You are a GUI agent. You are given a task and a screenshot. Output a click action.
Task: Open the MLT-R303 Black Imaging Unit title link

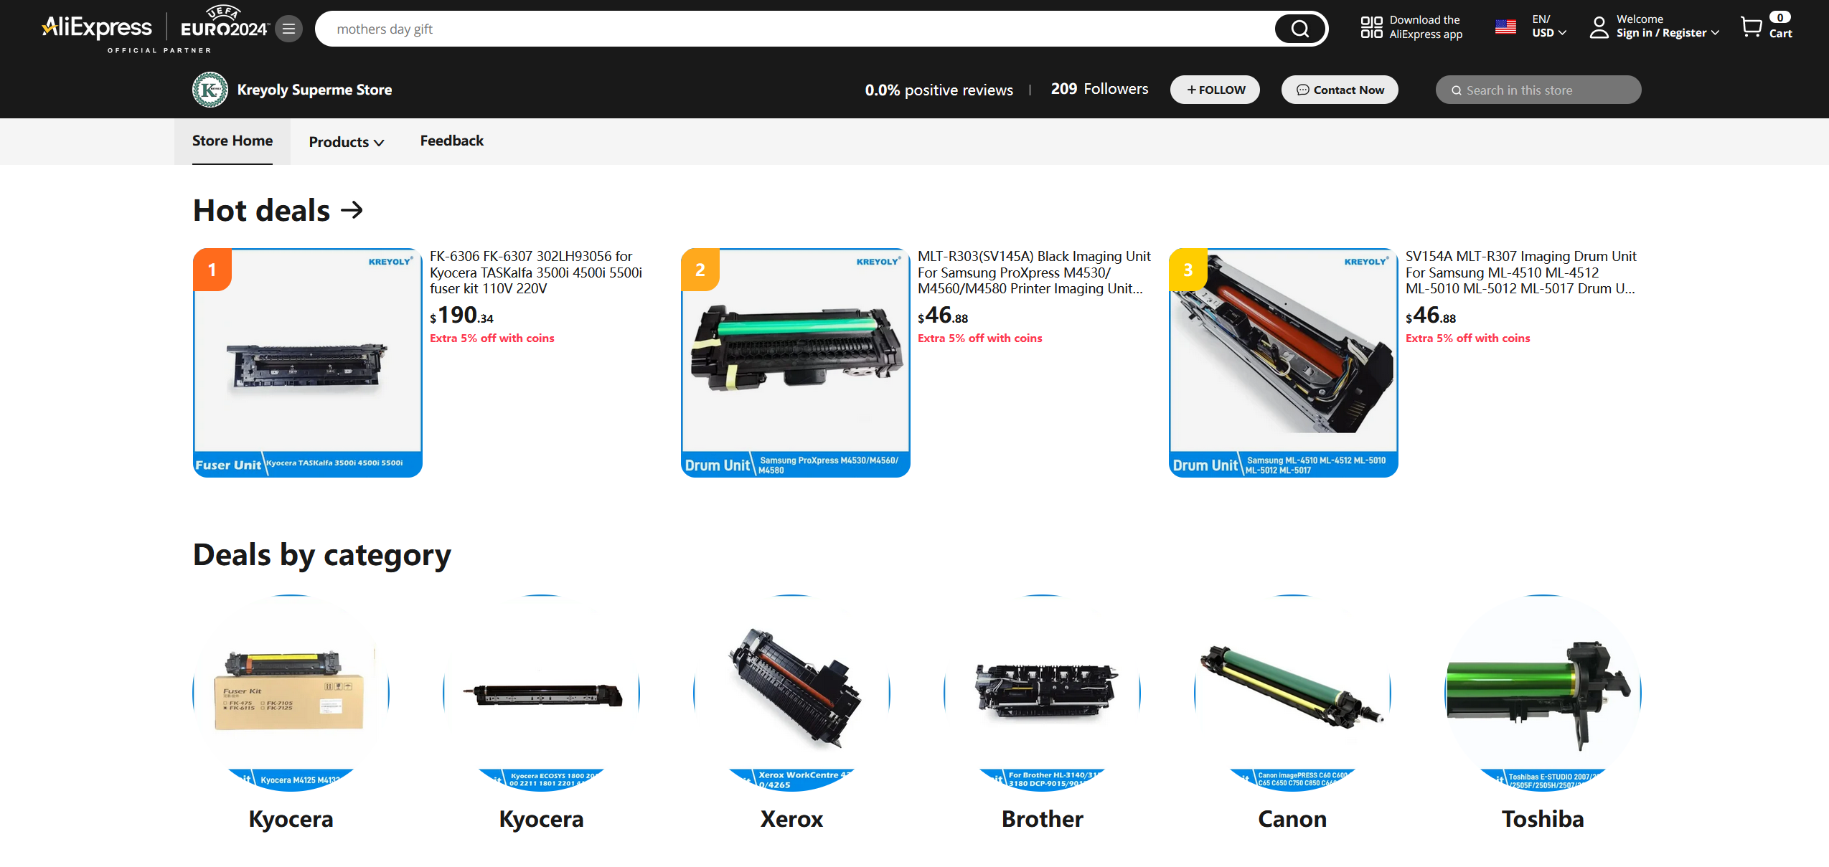pyautogui.click(x=1033, y=273)
